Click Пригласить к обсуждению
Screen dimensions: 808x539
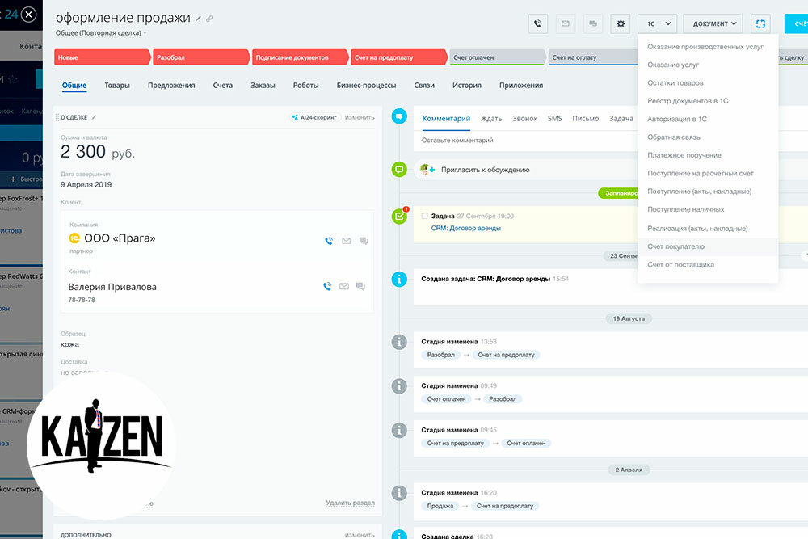pos(485,170)
